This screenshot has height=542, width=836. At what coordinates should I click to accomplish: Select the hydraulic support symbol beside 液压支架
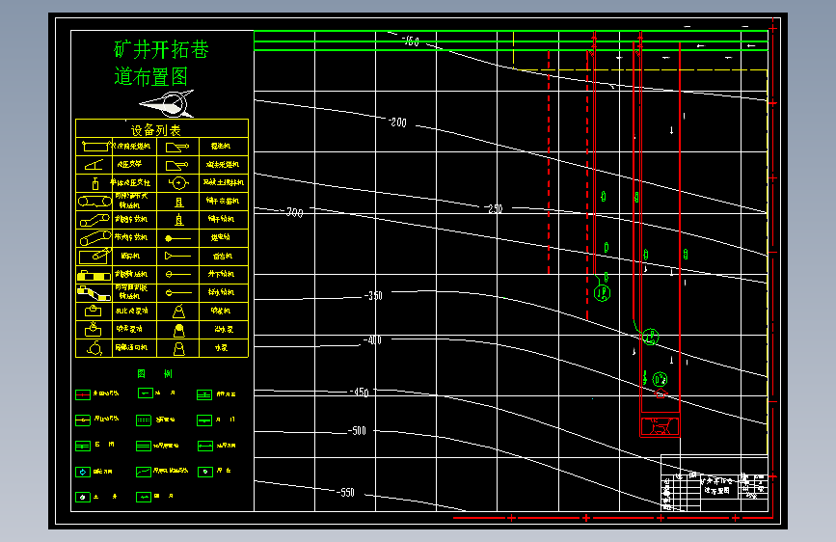[94, 164]
